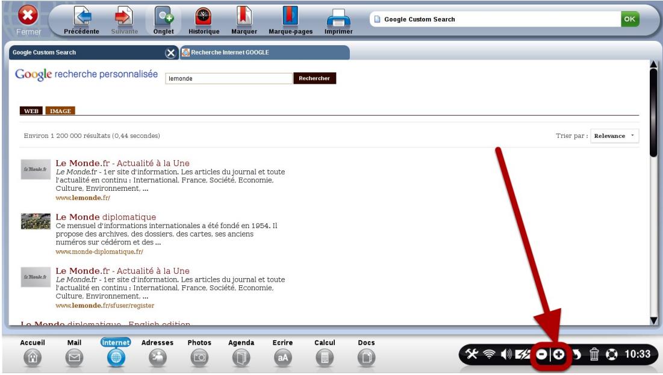
Task: Open the Docs documents icon
Action: pyautogui.click(x=366, y=358)
